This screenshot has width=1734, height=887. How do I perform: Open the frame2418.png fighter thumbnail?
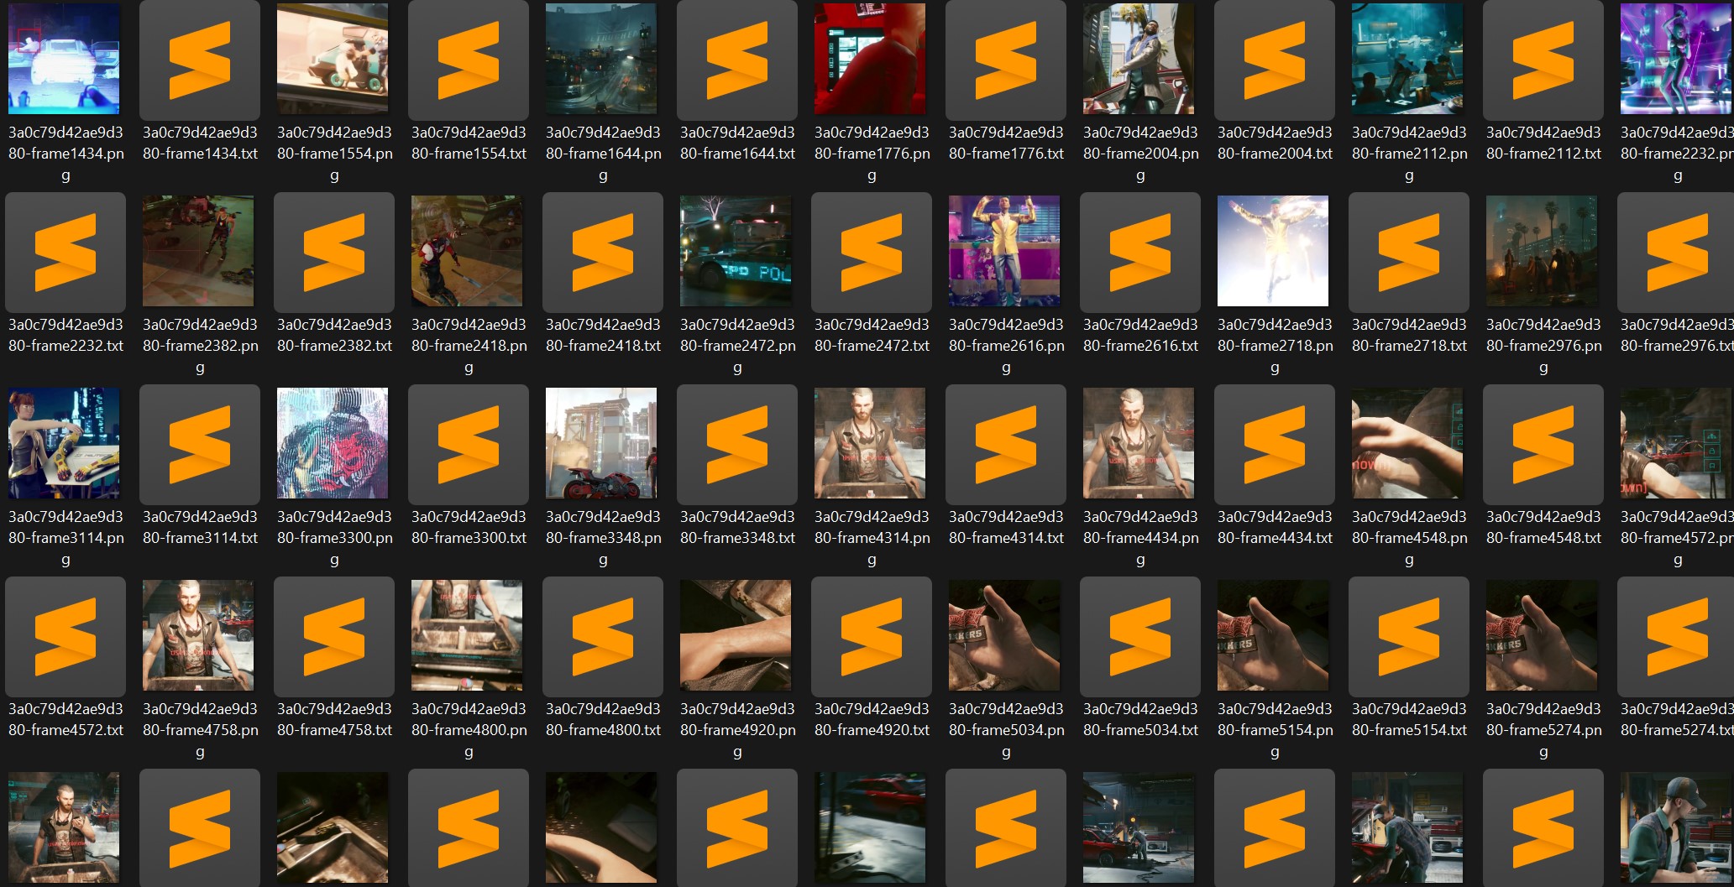pos(467,251)
